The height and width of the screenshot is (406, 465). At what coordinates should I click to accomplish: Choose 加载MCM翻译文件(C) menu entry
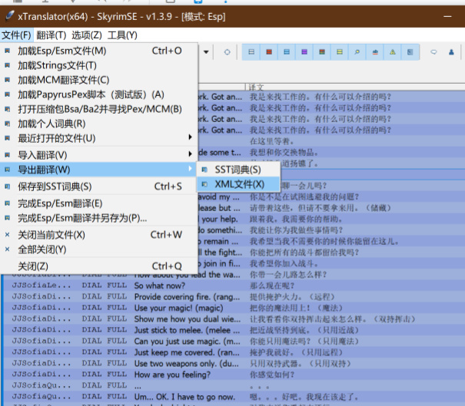98,80
